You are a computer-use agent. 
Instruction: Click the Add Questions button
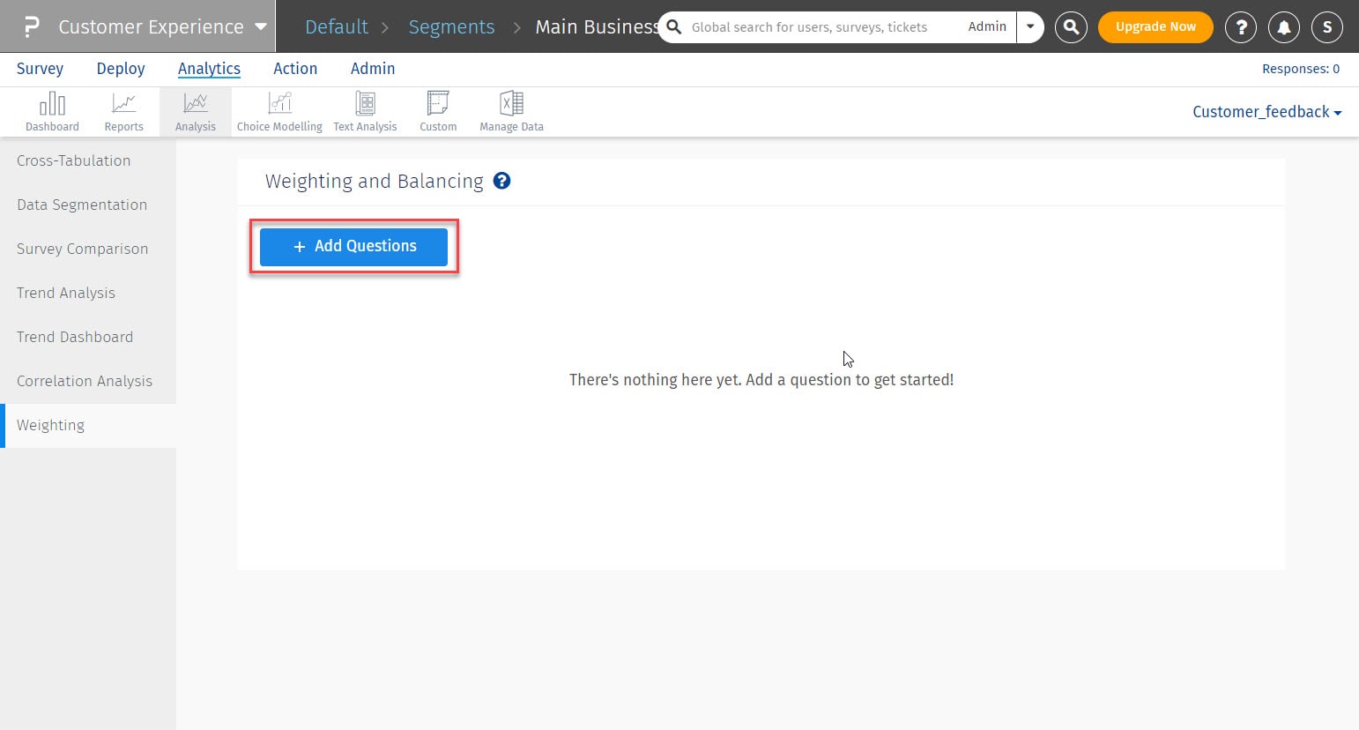pyautogui.click(x=353, y=246)
